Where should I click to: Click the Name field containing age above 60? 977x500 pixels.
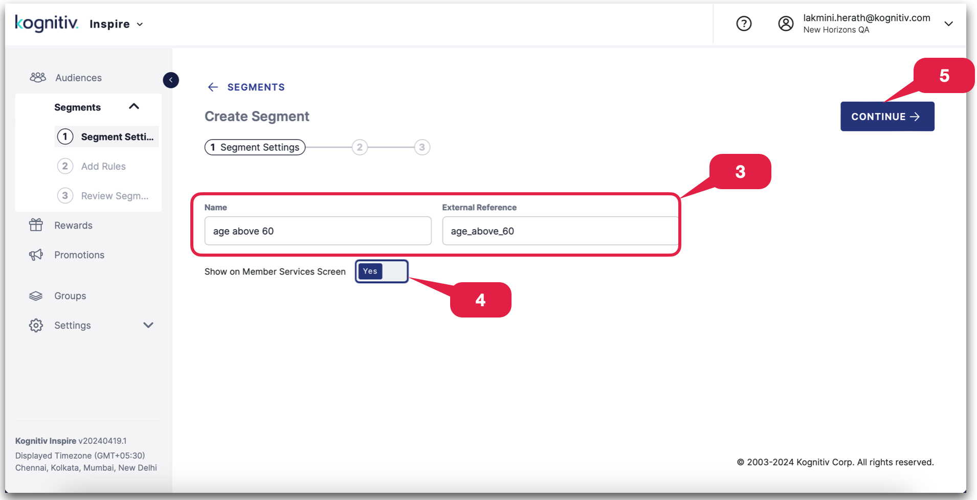pos(318,231)
